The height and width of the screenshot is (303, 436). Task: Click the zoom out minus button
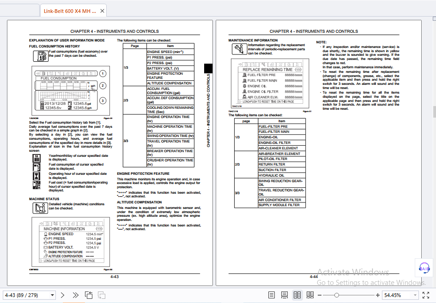tap(320, 295)
